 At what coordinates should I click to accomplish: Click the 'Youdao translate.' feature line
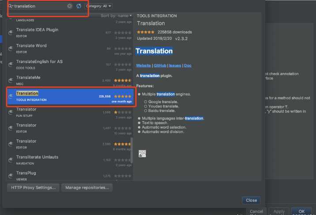pyautogui.click(x=163, y=106)
